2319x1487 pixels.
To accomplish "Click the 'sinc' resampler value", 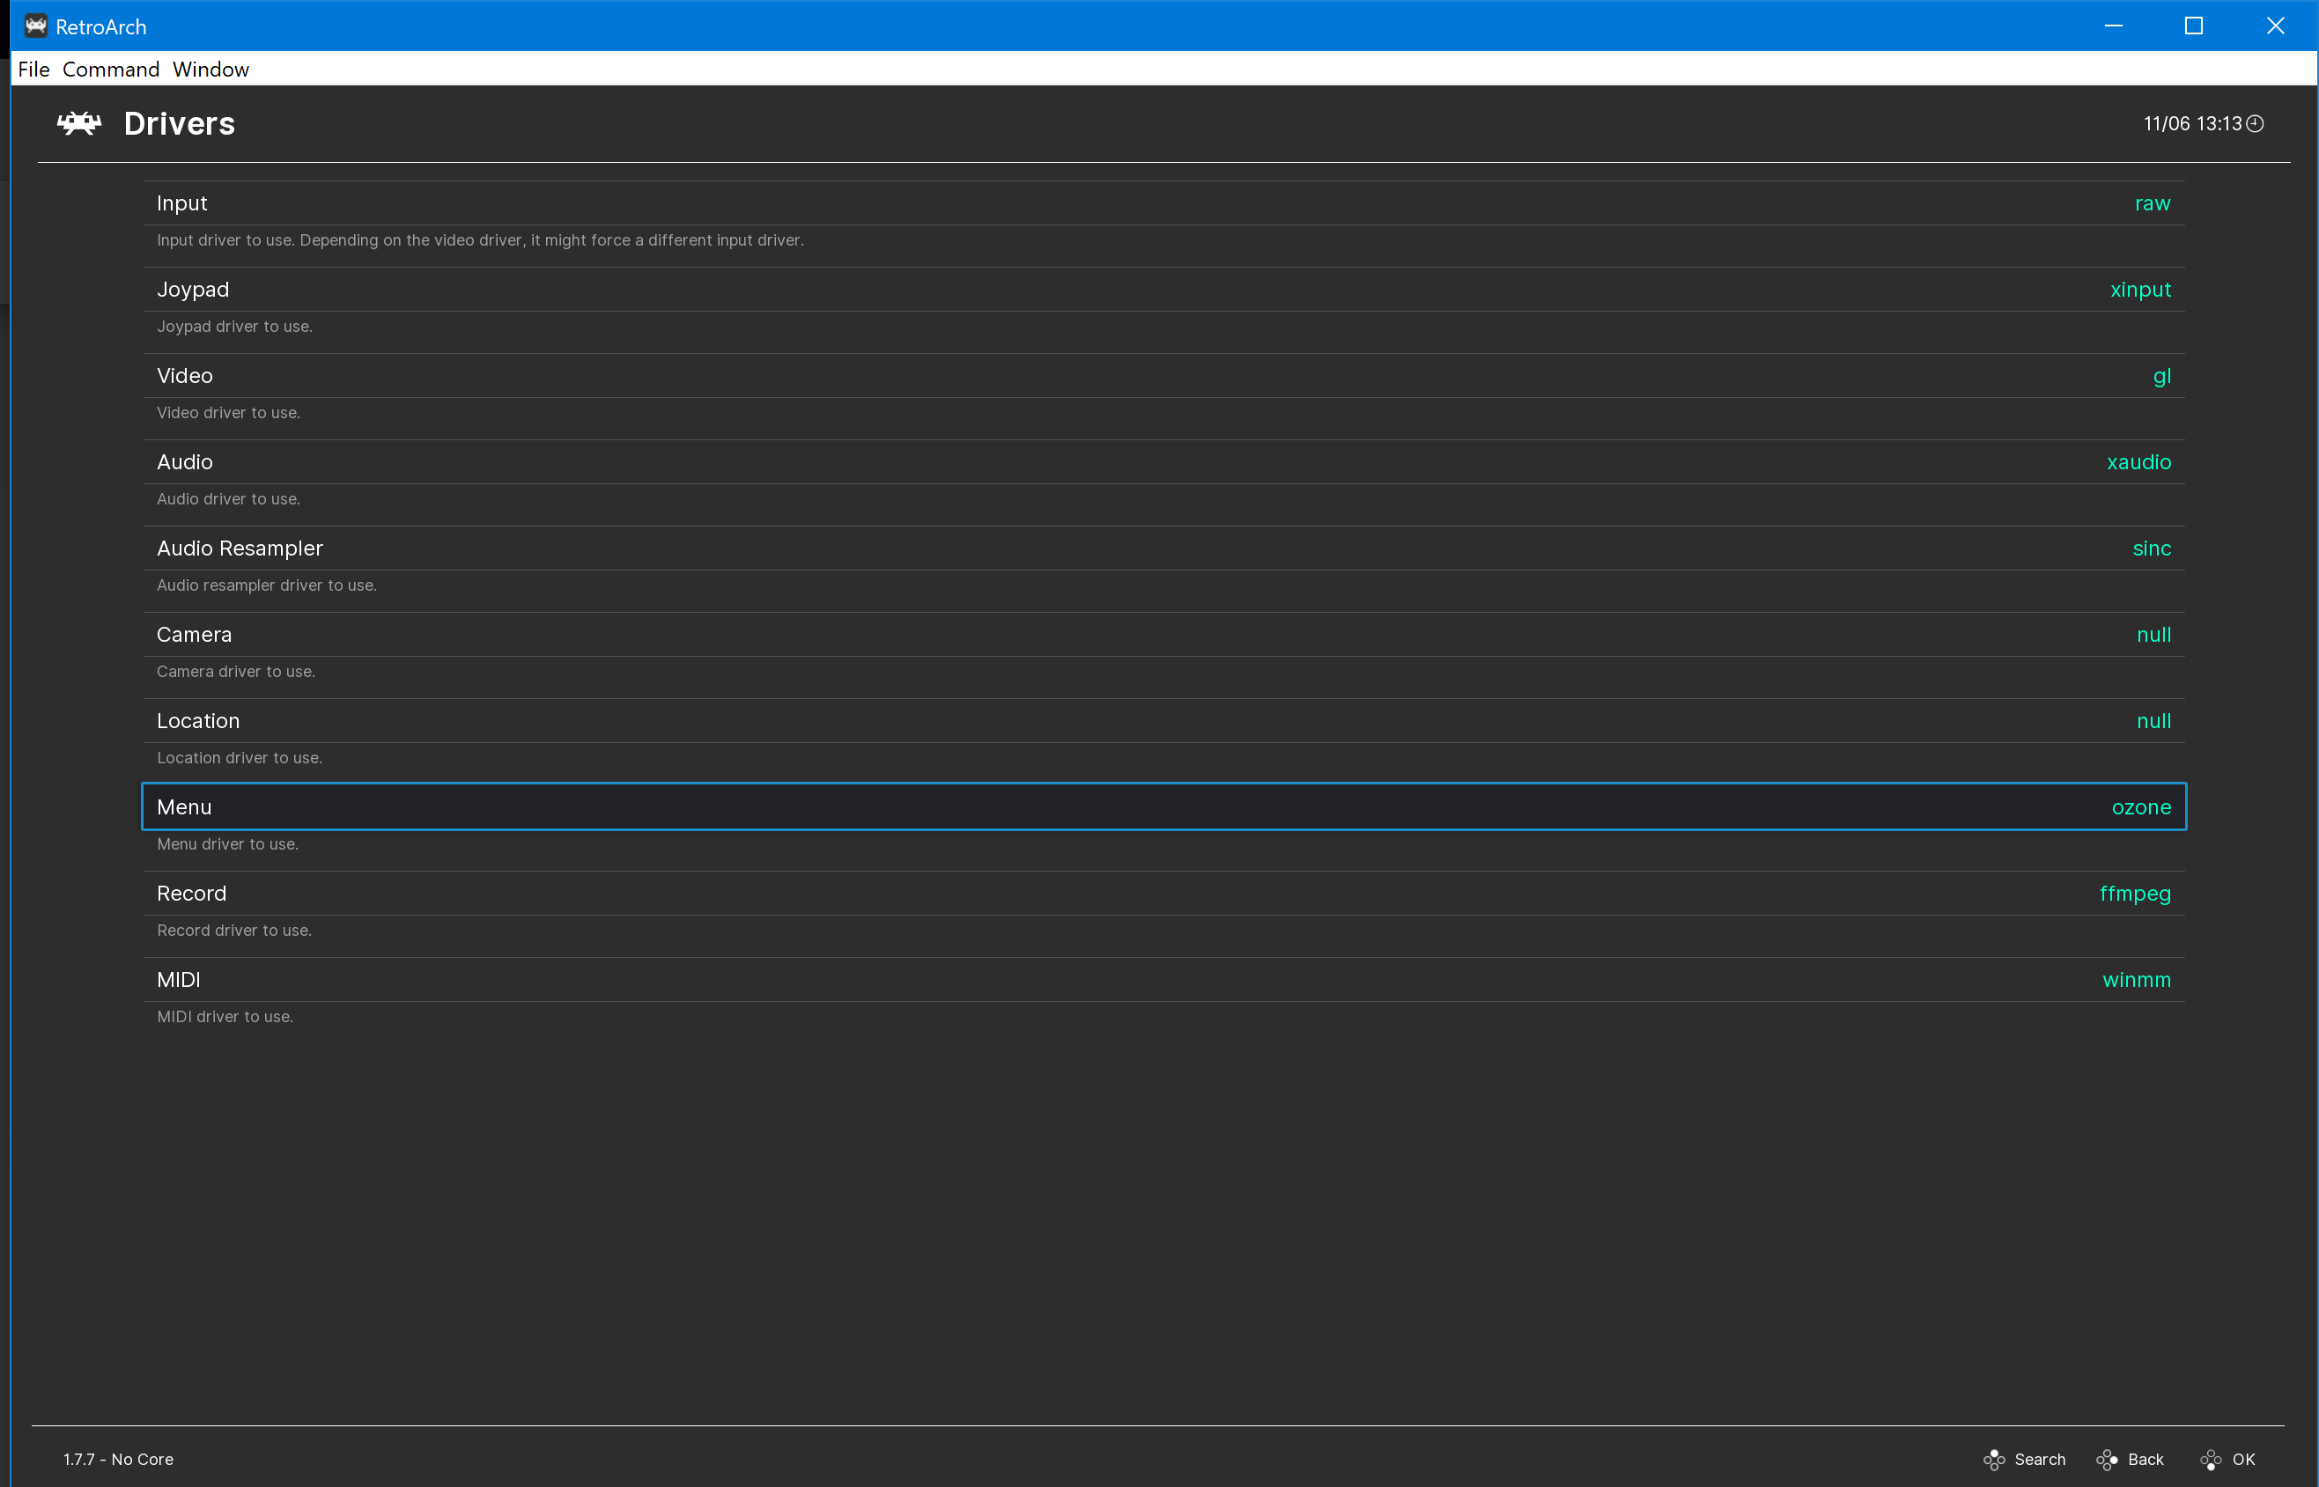I will [2152, 548].
